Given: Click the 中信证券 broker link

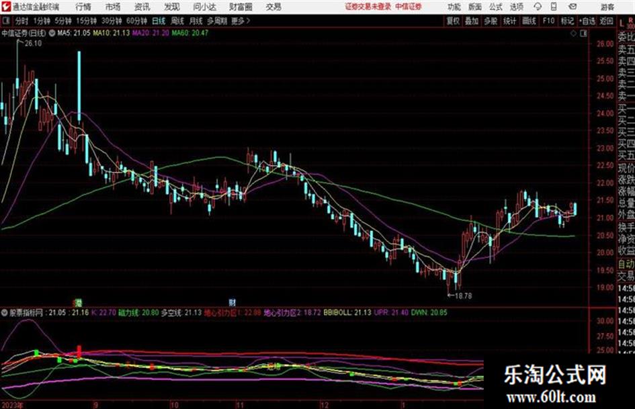Looking at the screenshot, I should 409,7.
